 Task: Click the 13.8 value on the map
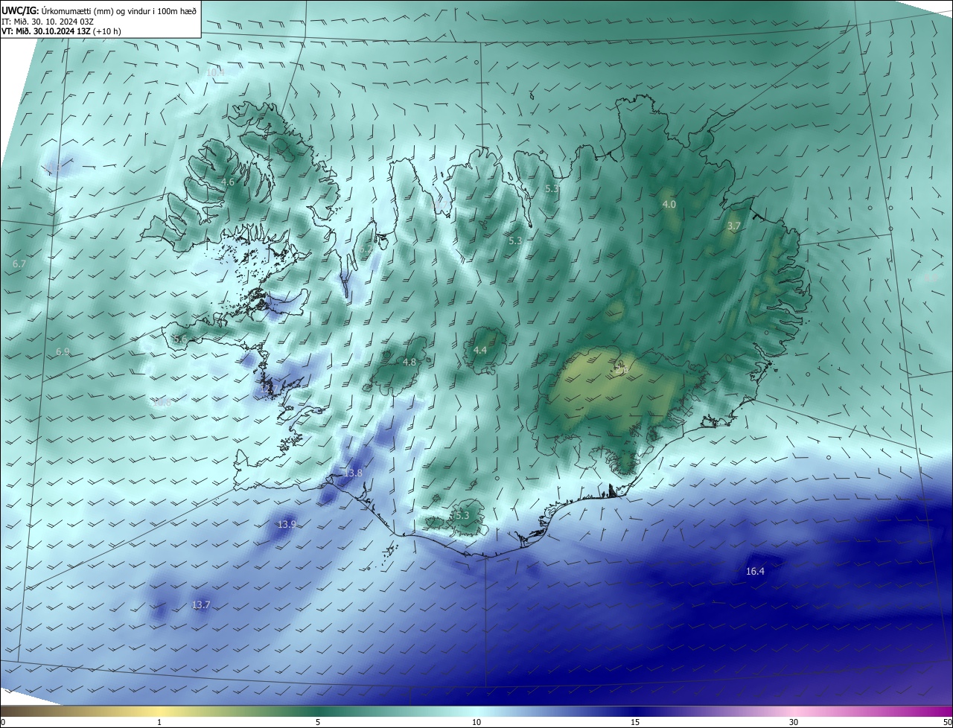coord(353,473)
